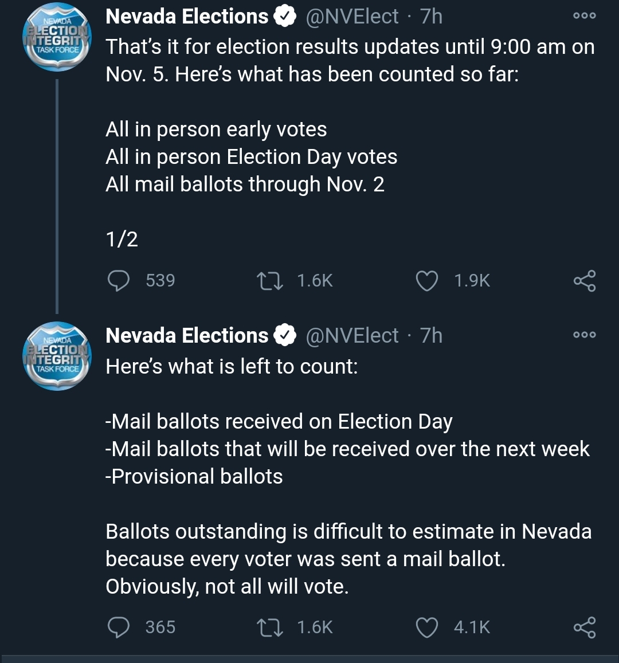Open Nevada Elections name on first tweet
Screen dimensions: 619x663
[187, 17]
